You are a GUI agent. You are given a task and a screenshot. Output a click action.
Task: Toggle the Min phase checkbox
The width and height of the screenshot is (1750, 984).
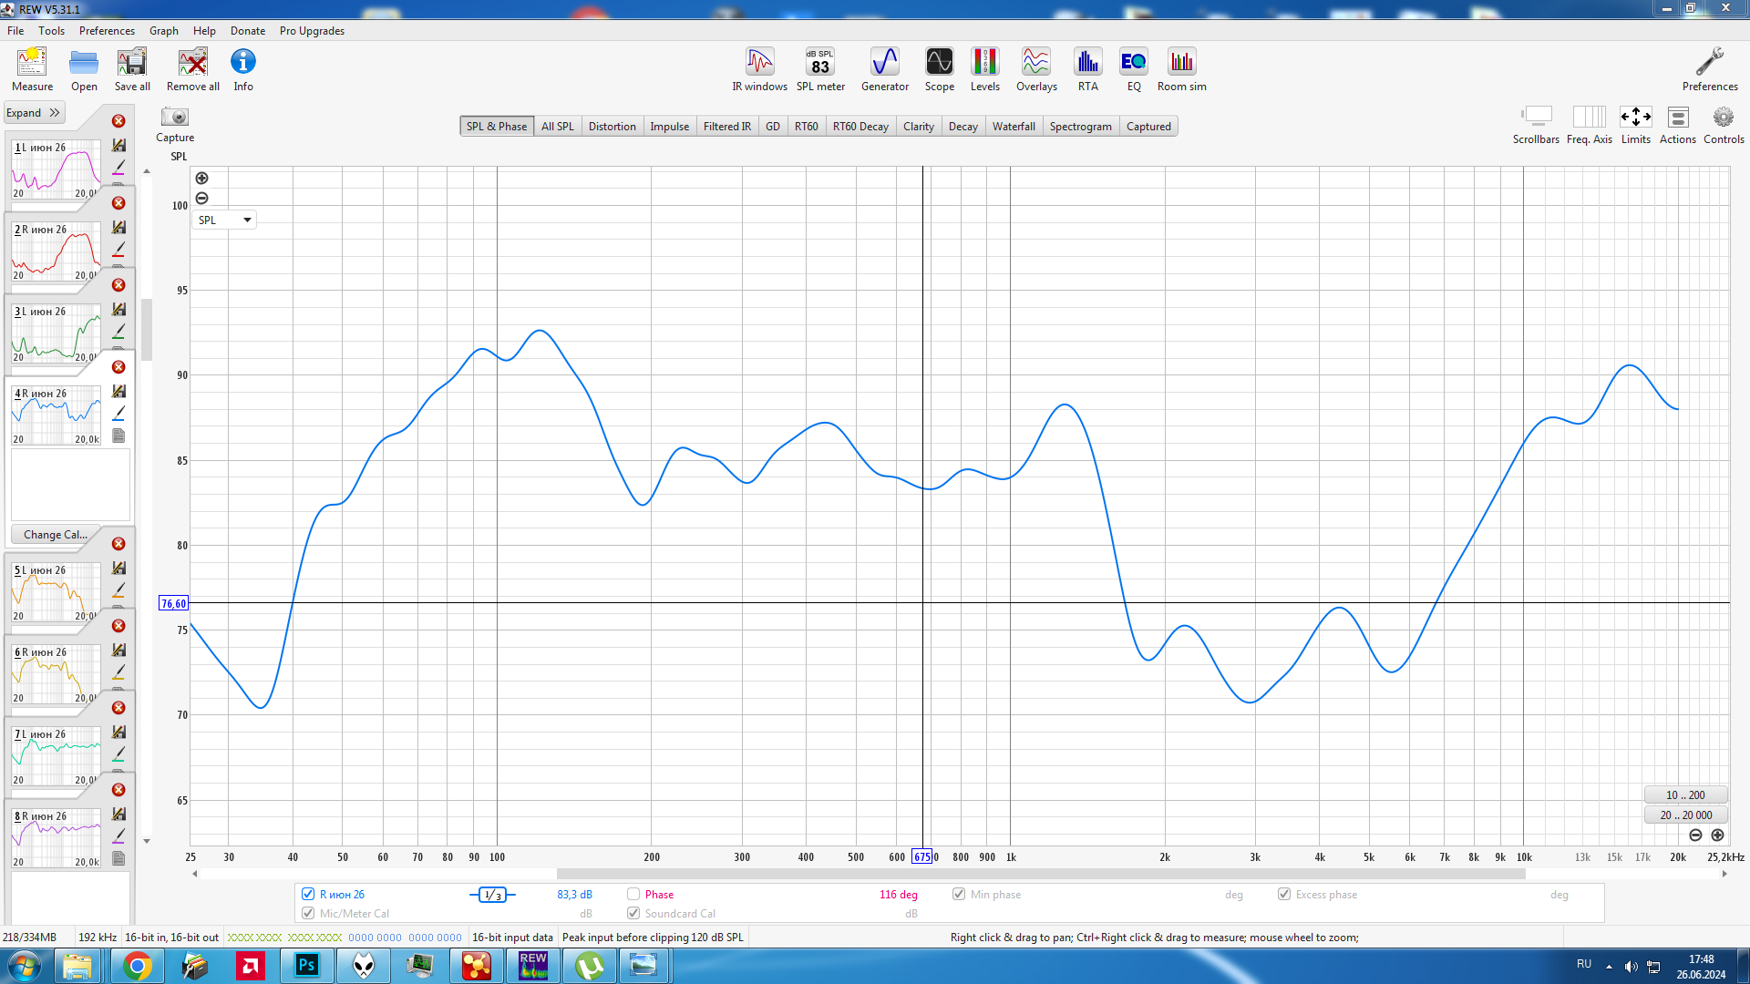959,894
